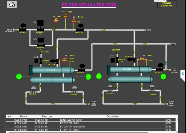Click the FROM TIE IN POINT label
Viewport: 186px width, 133px height.
click(x=10, y=31)
